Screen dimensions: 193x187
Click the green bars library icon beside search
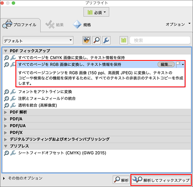[x=123, y=40]
